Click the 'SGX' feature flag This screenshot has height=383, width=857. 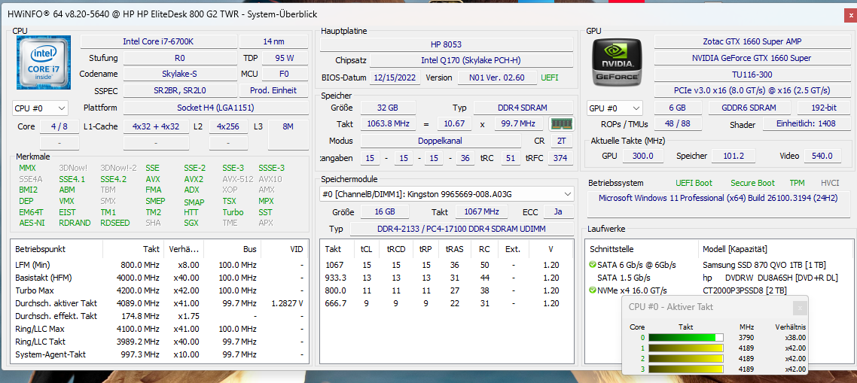pos(191,223)
